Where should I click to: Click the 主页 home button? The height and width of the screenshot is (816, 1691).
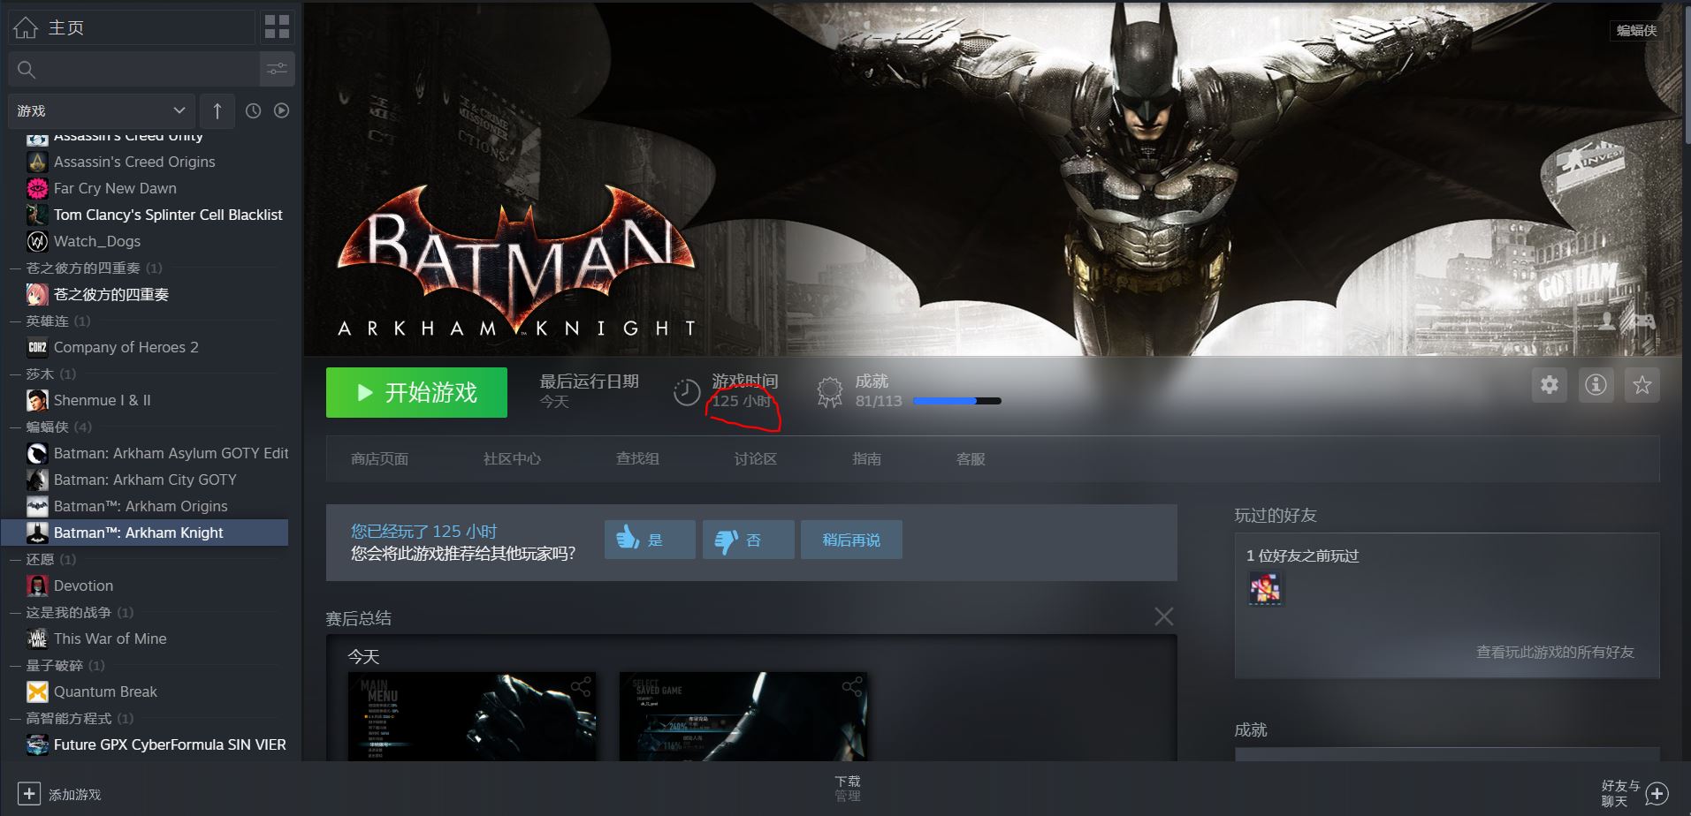132,27
